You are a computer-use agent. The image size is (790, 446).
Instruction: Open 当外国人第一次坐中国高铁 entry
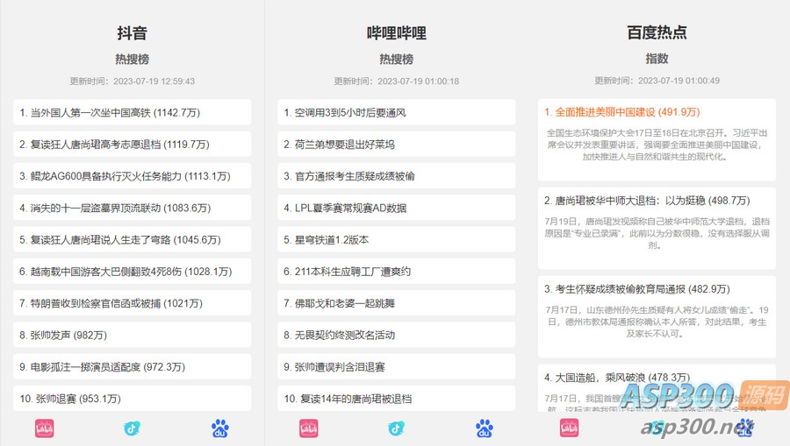click(132, 112)
